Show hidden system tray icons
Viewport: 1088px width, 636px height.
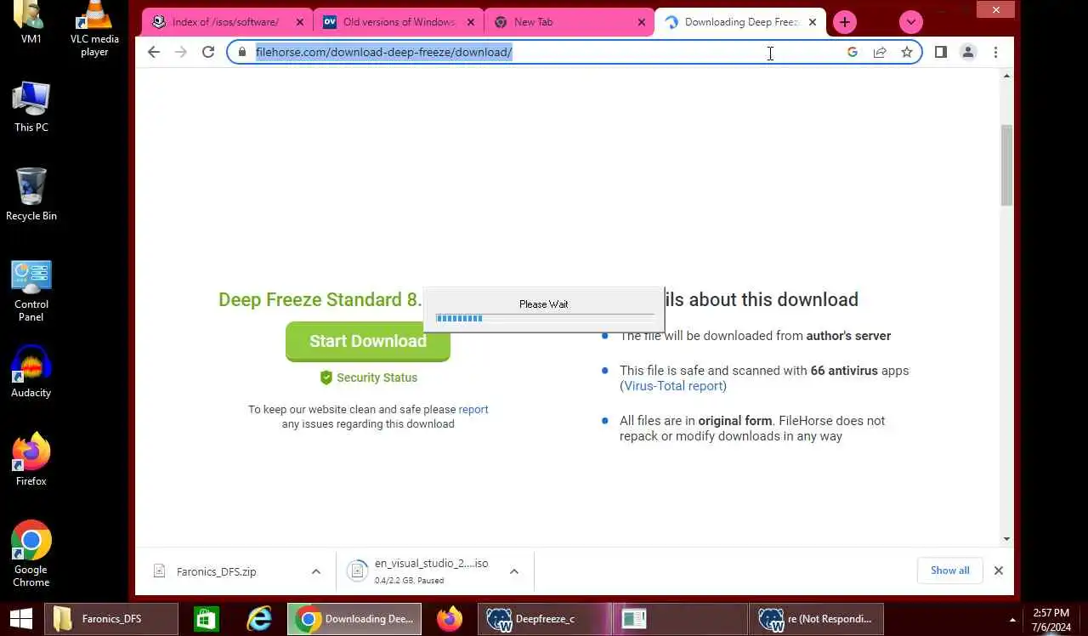click(x=1012, y=619)
